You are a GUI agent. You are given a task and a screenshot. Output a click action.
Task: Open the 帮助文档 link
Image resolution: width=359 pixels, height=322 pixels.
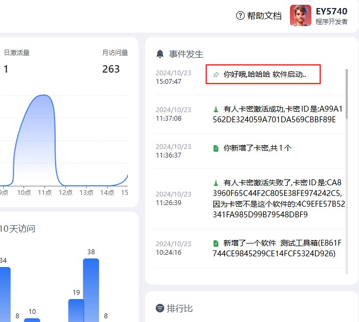click(x=264, y=15)
